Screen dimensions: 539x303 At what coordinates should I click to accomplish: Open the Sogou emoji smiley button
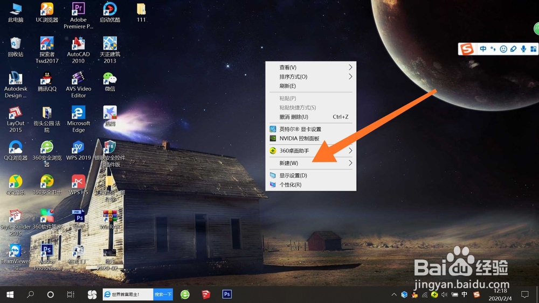pos(503,49)
